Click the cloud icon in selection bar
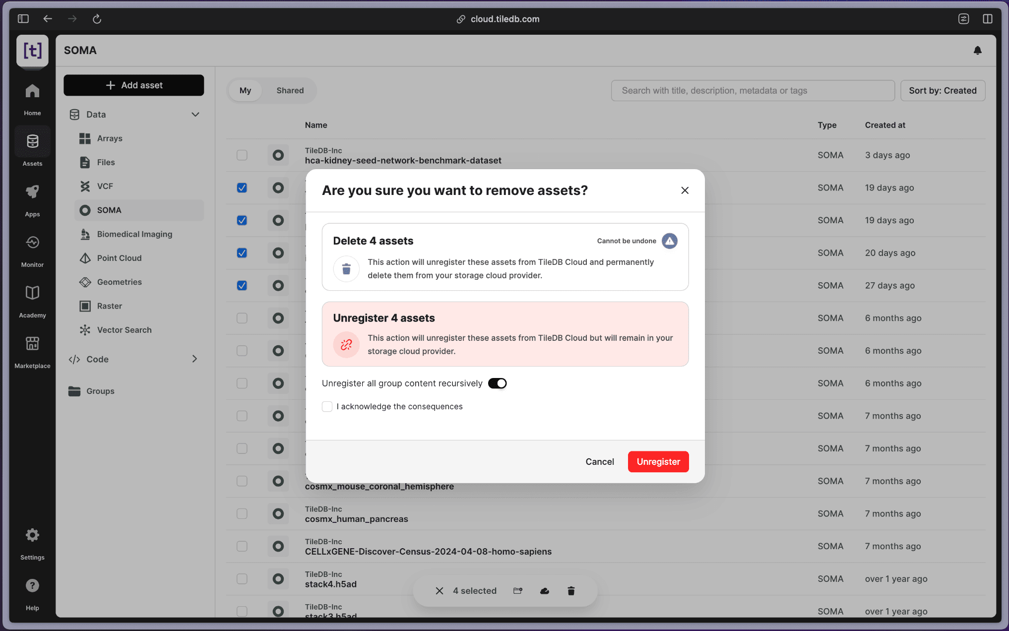Image resolution: width=1009 pixels, height=631 pixels. tap(544, 591)
